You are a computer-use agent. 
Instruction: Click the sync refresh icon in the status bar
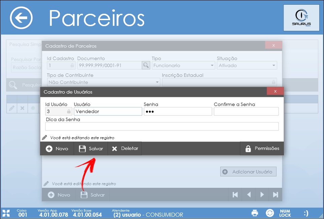point(270,213)
